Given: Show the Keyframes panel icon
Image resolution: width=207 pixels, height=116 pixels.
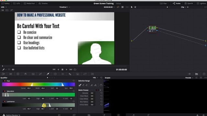Looking at the screenshot, I should click(x=190, y=74).
